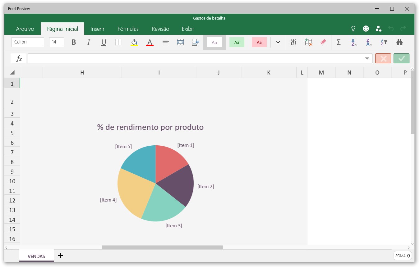Image resolution: width=420 pixels, height=268 pixels.
Task: Switch to the Inserir ribbon tab
Action: [x=97, y=29]
